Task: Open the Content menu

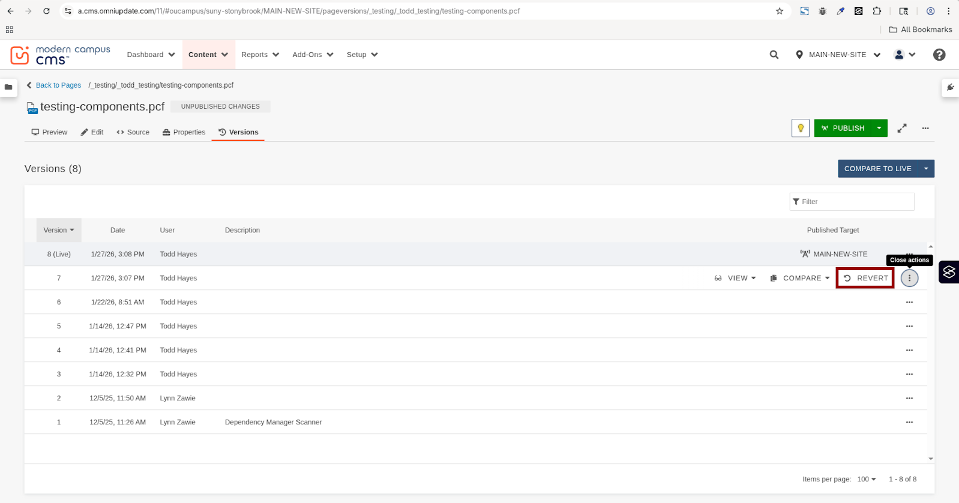Action: pyautogui.click(x=208, y=55)
